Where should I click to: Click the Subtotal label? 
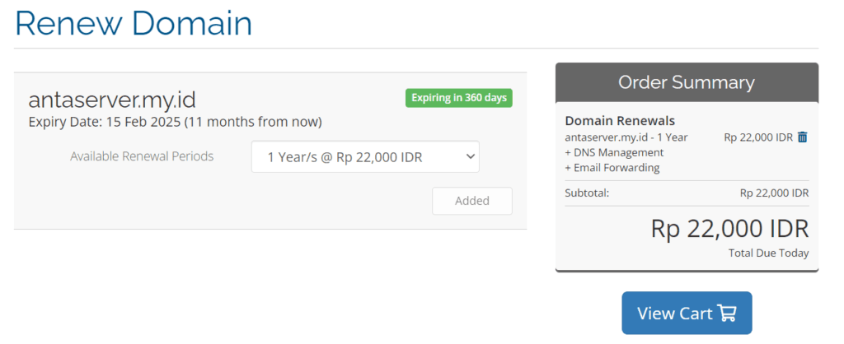coord(587,193)
